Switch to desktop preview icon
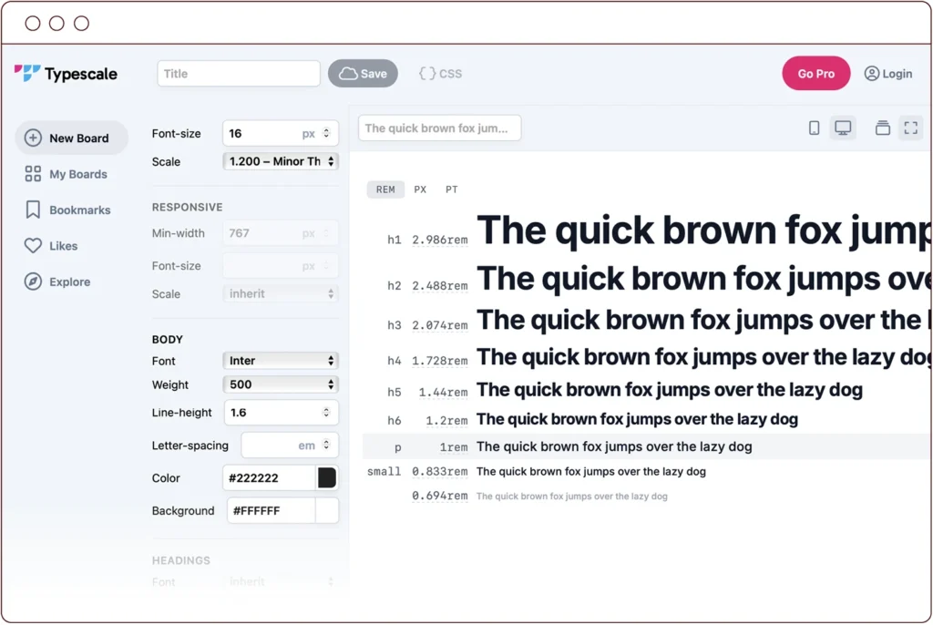933x625 pixels. coord(843,128)
